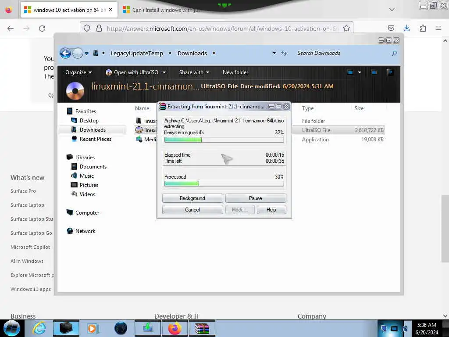Click the LegacyUpdateTemp breadcrumb
Screen dimensions: 449x337
137,53
